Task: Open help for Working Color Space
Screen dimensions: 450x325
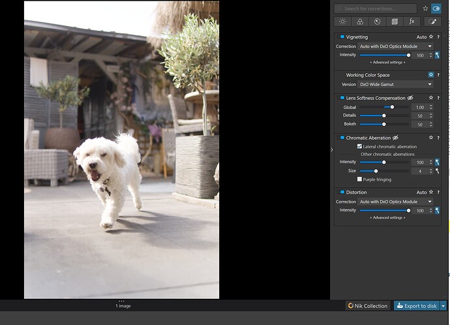Action: pos(438,75)
